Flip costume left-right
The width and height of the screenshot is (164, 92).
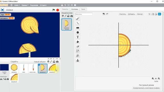(153, 14)
